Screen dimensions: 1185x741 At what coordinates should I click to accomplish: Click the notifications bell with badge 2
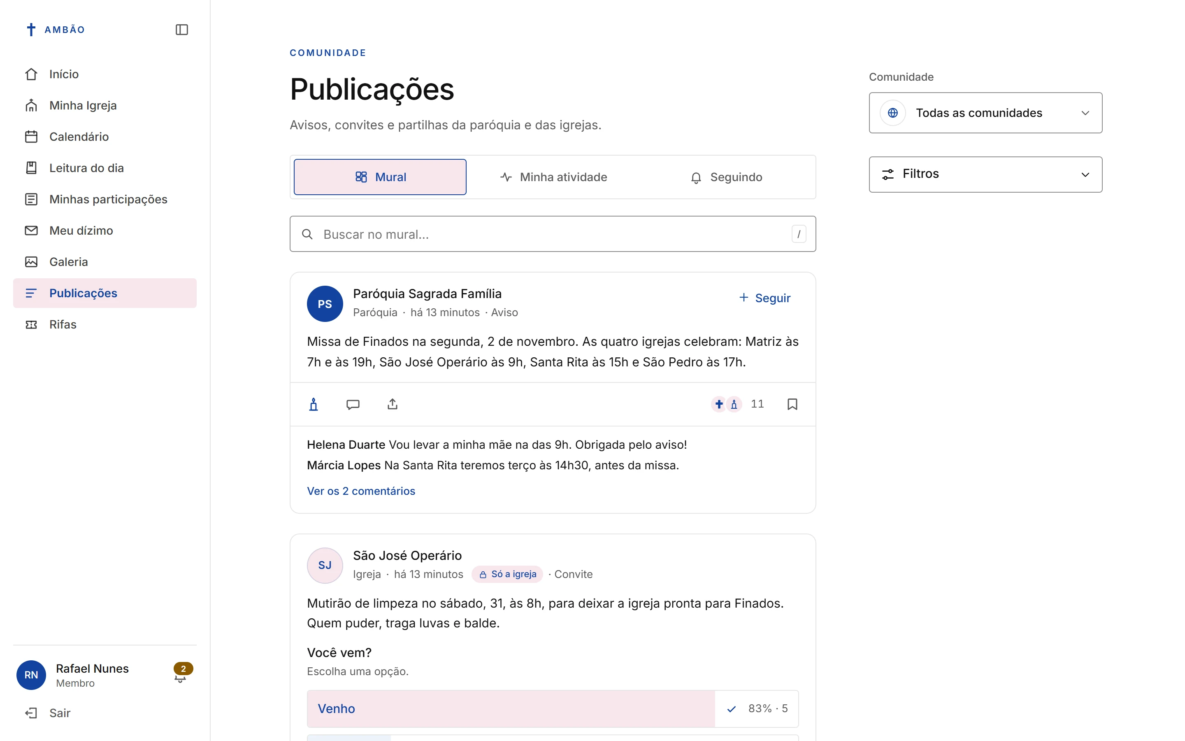(181, 674)
